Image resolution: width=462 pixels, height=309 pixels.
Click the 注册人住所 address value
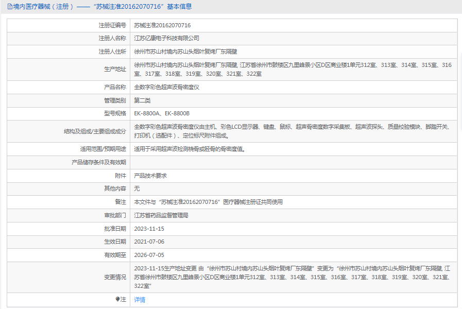coord(185,51)
